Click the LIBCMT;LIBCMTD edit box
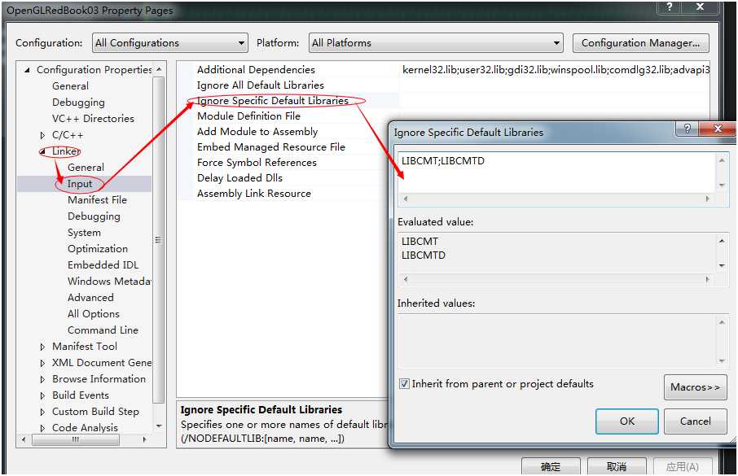 tap(557, 172)
